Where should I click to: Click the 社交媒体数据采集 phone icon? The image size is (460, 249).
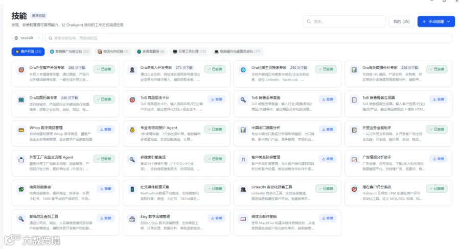tap(132, 189)
